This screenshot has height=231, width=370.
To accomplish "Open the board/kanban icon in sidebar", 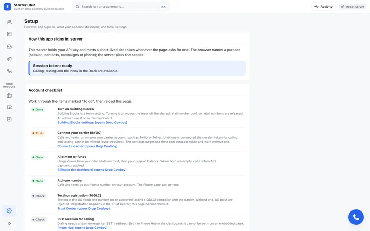I will click(x=9, y=34).
